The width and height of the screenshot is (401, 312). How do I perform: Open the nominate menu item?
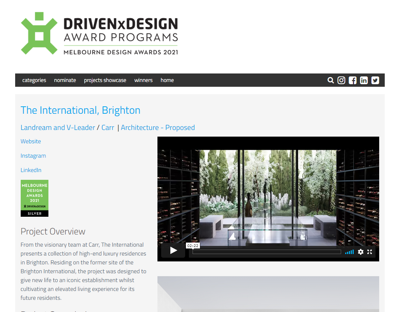[x=65, y=80]
